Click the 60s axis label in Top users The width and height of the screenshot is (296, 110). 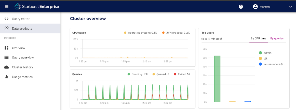point(205,49)
